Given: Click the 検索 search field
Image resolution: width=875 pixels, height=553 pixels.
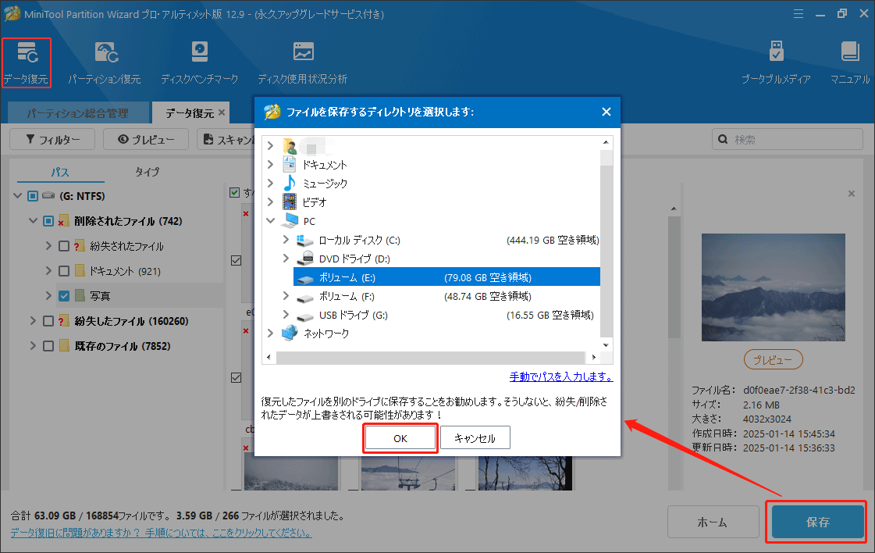Looking at the screenshot, I should pos(788,140).
